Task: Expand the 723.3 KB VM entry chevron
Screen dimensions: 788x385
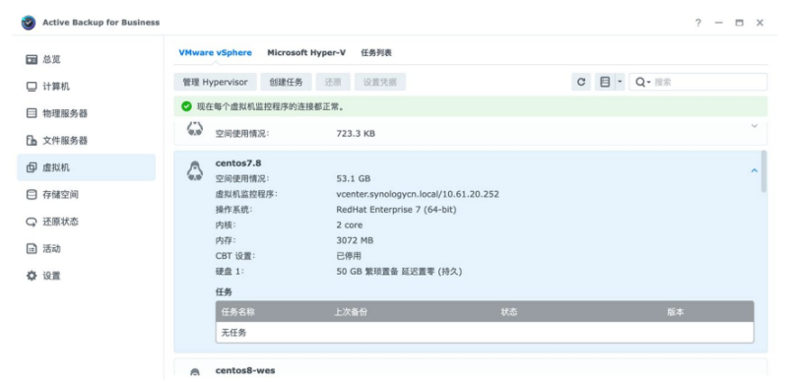Action: tap(754, 126)
